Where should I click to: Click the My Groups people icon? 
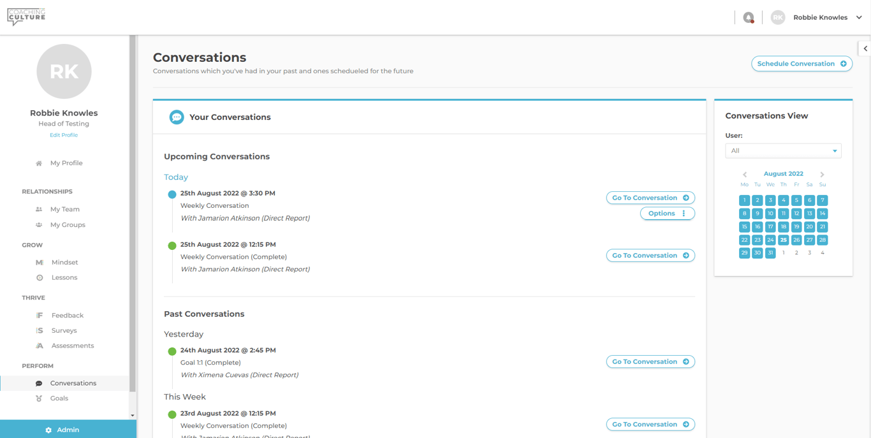pyautogui.click(x=39, y=225)
